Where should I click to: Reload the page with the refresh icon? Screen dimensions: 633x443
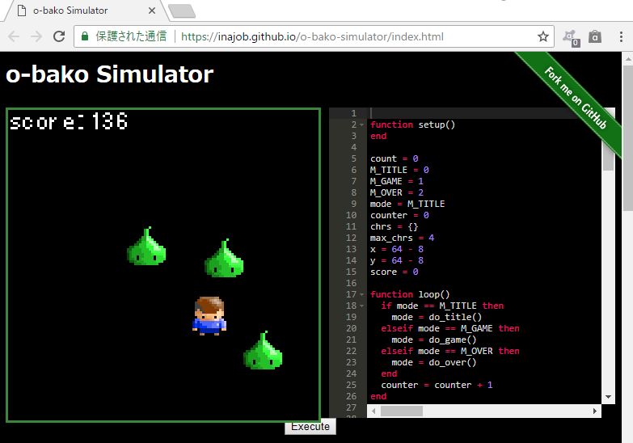click(59, 36)
